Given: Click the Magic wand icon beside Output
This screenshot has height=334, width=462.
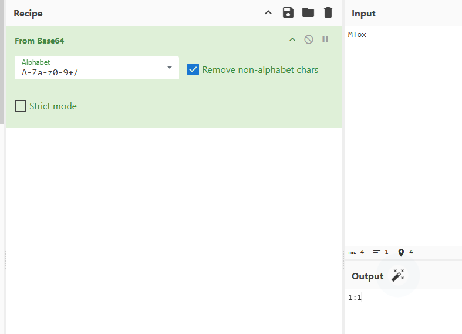Looking at the screenshot, I should pos(398,276).
